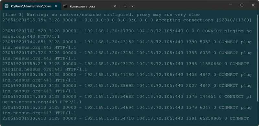259x126 pixels.
Task: Close the terminal window
Action: point(253,5)
